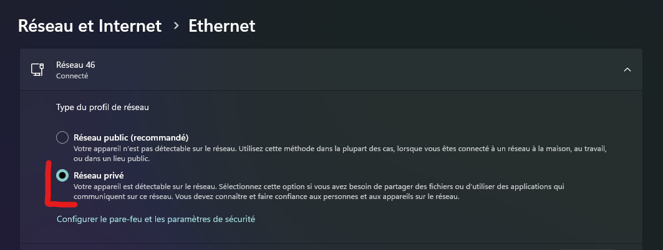
Task: Click the Ethernet computer icon beside Réseau 46
Action: (37, 70)
